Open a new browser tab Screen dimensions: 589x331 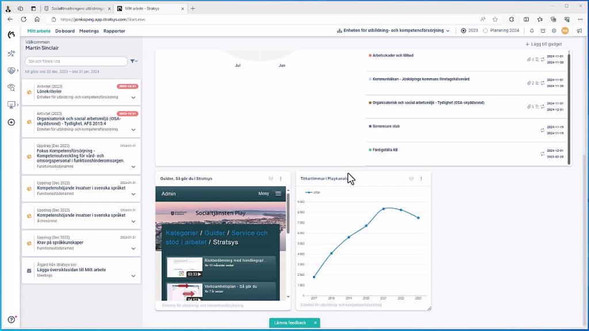[193, 8]
